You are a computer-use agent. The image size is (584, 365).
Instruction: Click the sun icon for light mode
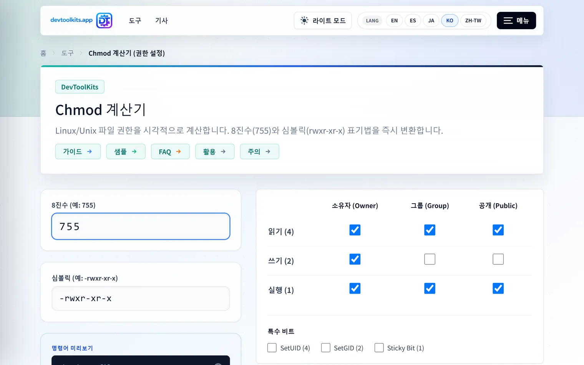pos(304,20)
